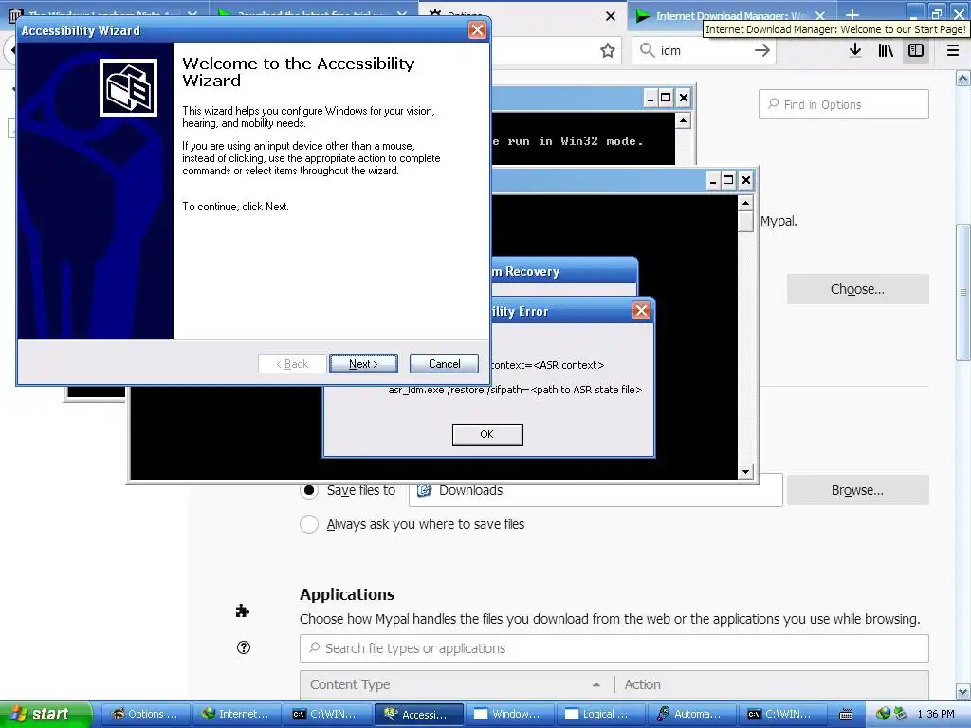This screenshot has width=971, height=728.
Task: Maximize the front console window
Action: pos(729,180)
